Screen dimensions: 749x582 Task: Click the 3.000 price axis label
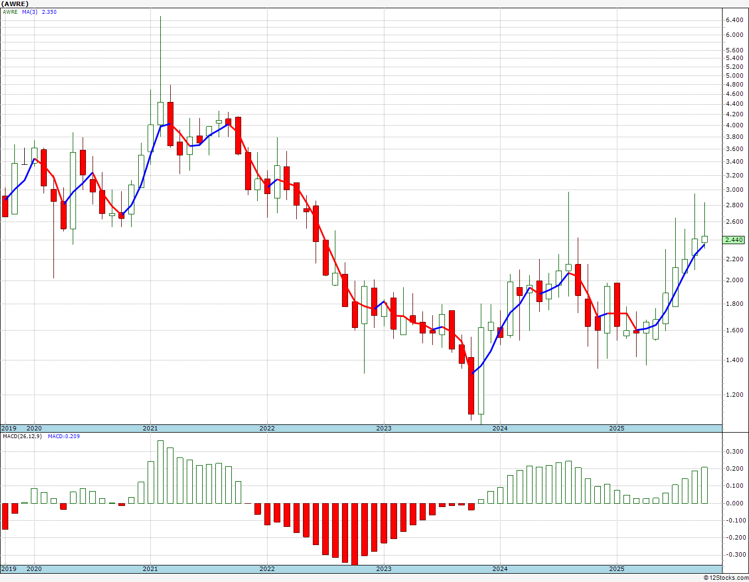(x=735, y=190)
